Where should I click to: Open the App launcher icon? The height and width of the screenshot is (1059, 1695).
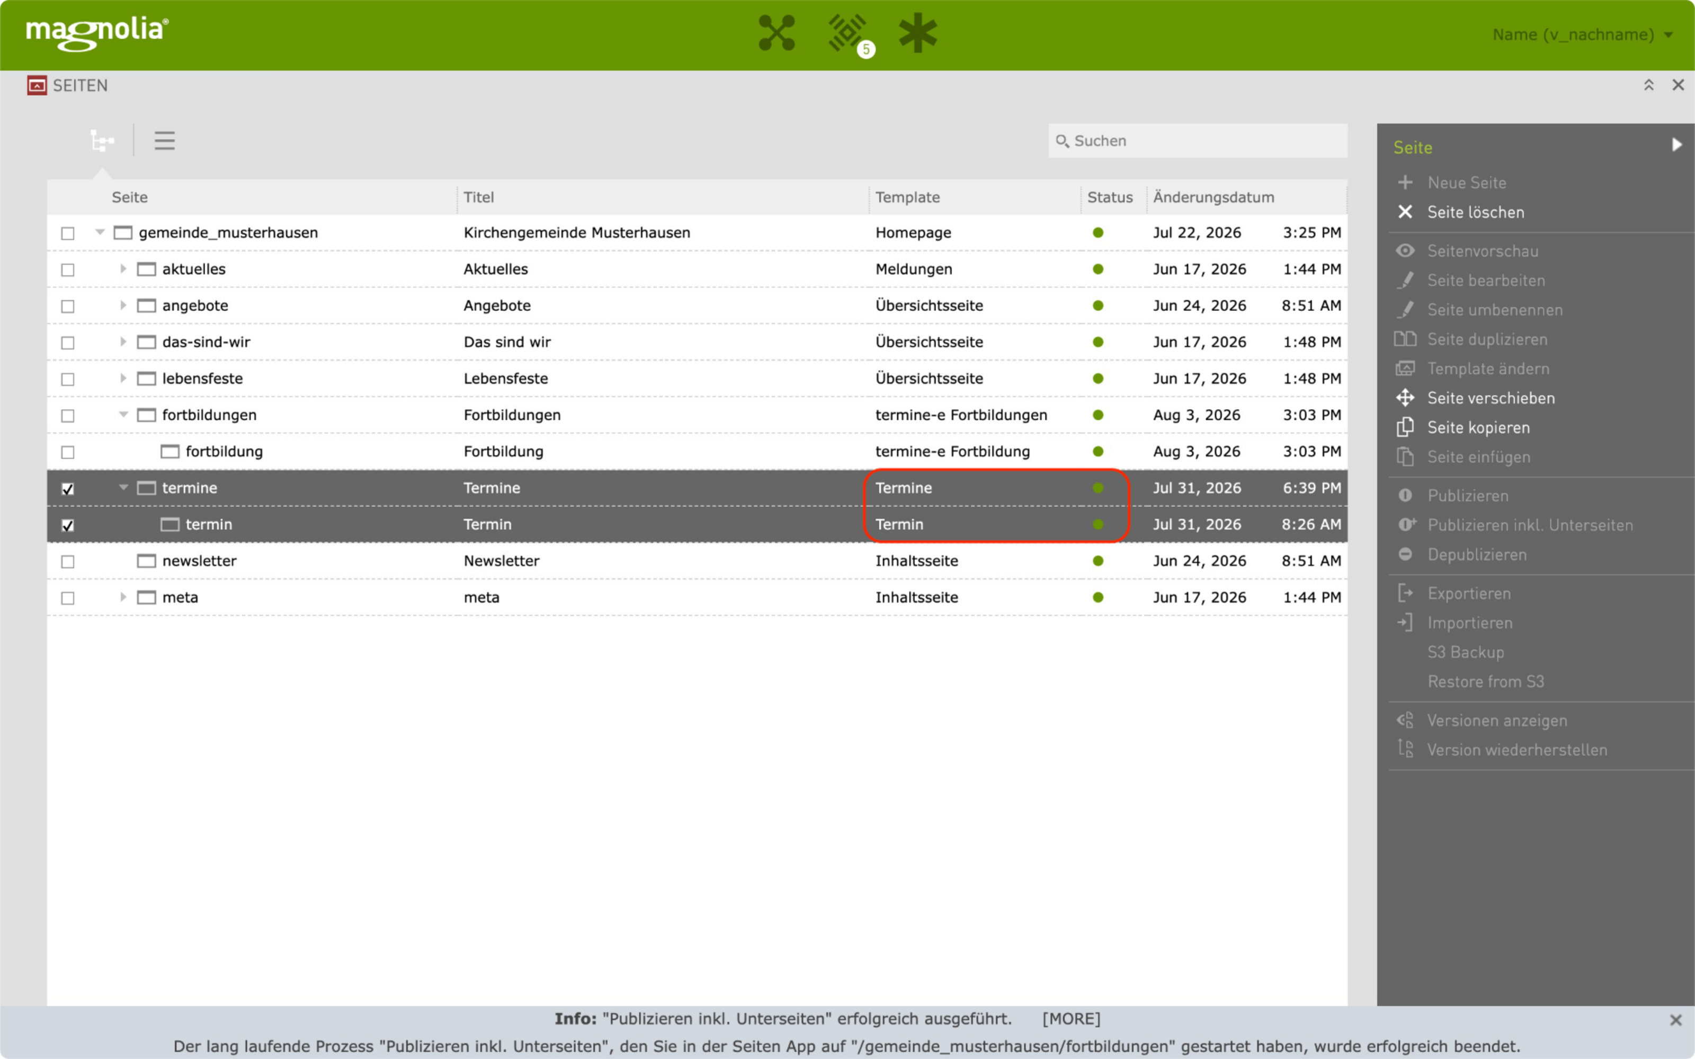point(776,33)
